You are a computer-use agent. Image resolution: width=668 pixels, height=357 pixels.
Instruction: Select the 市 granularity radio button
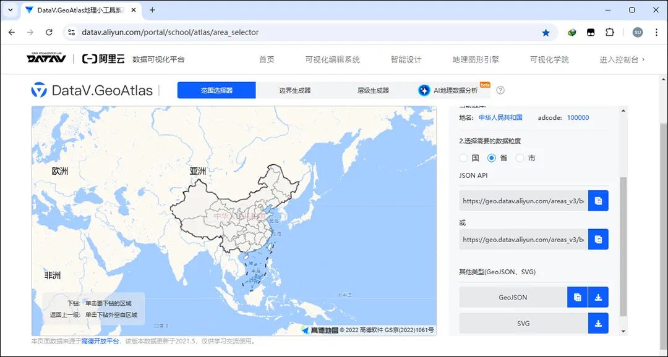pos(520,158)
